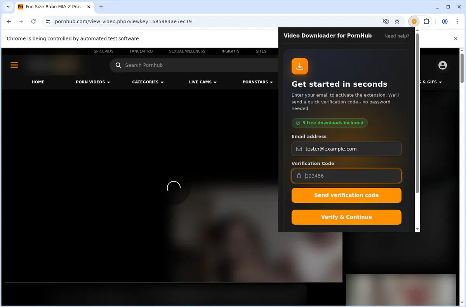This screenshot has width=466, height=307.
Task: Click the Get started in seconds heading
Action: coord(339,84)
